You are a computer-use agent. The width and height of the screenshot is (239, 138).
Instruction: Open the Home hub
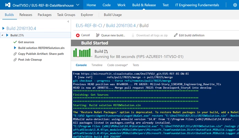(x=91, y=5)
